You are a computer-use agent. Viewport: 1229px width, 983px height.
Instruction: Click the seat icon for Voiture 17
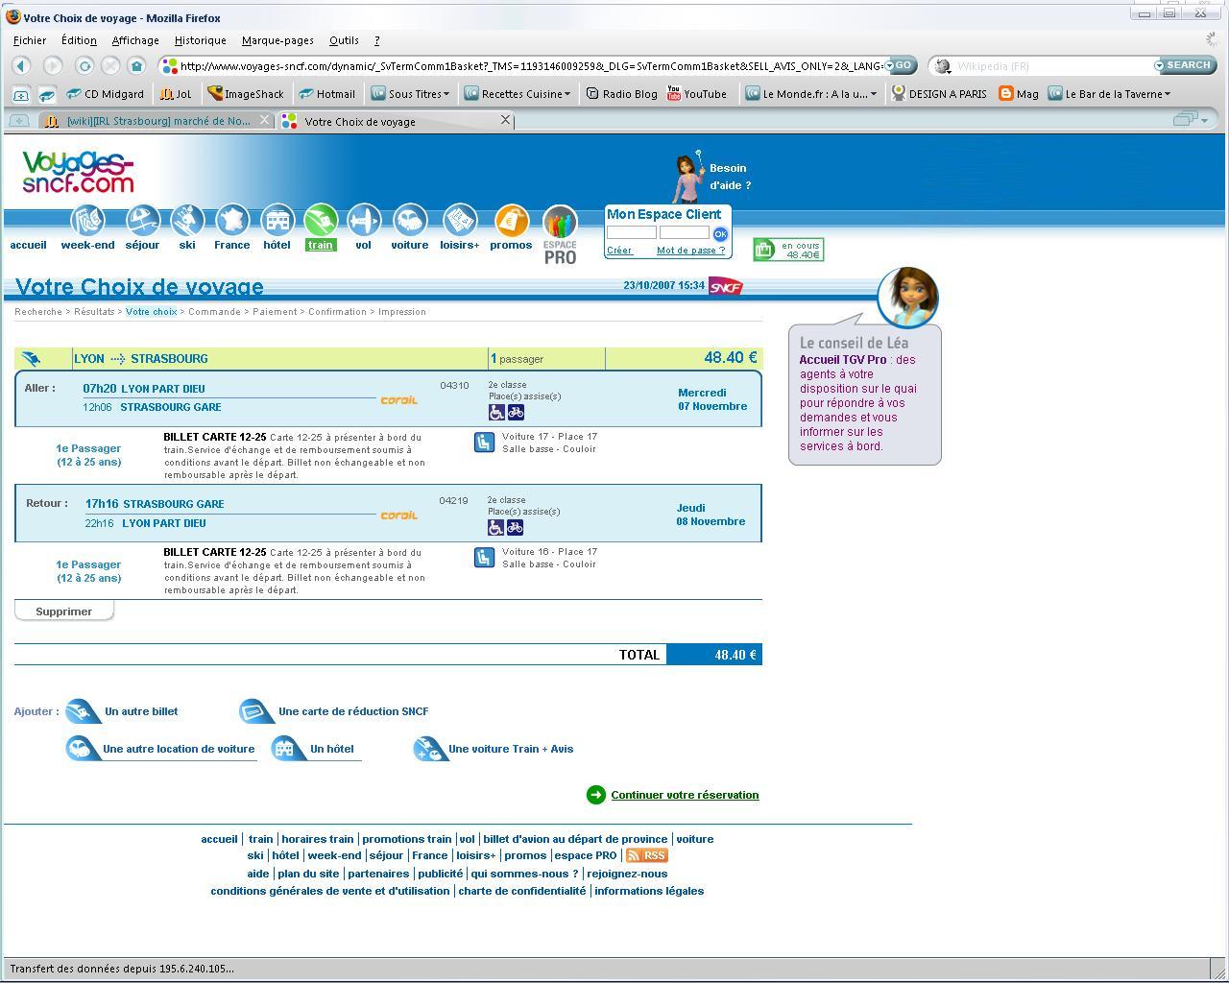click(485, 442)
